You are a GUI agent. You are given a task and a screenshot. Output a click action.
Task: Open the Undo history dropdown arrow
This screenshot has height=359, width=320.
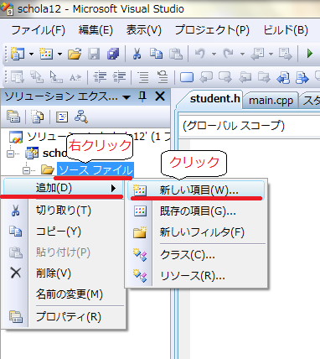point(214,54)
